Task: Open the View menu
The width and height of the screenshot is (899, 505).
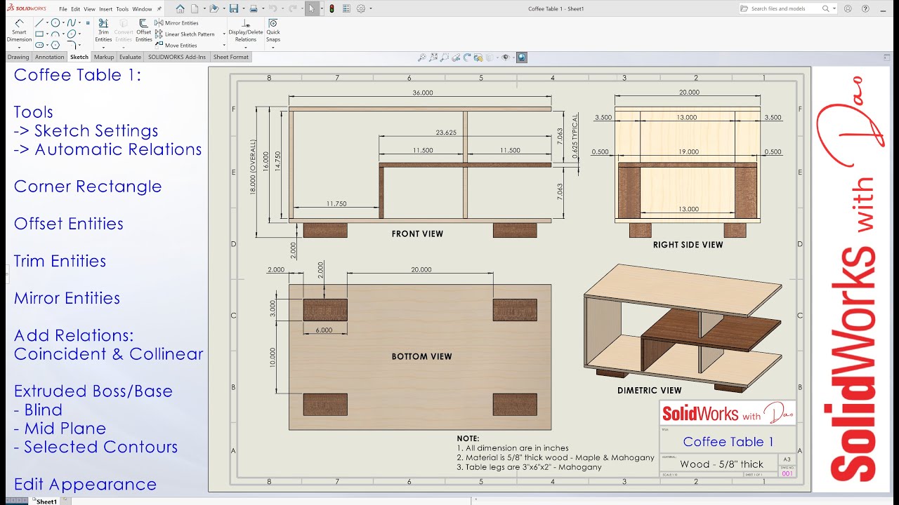Action: point(89,9)
